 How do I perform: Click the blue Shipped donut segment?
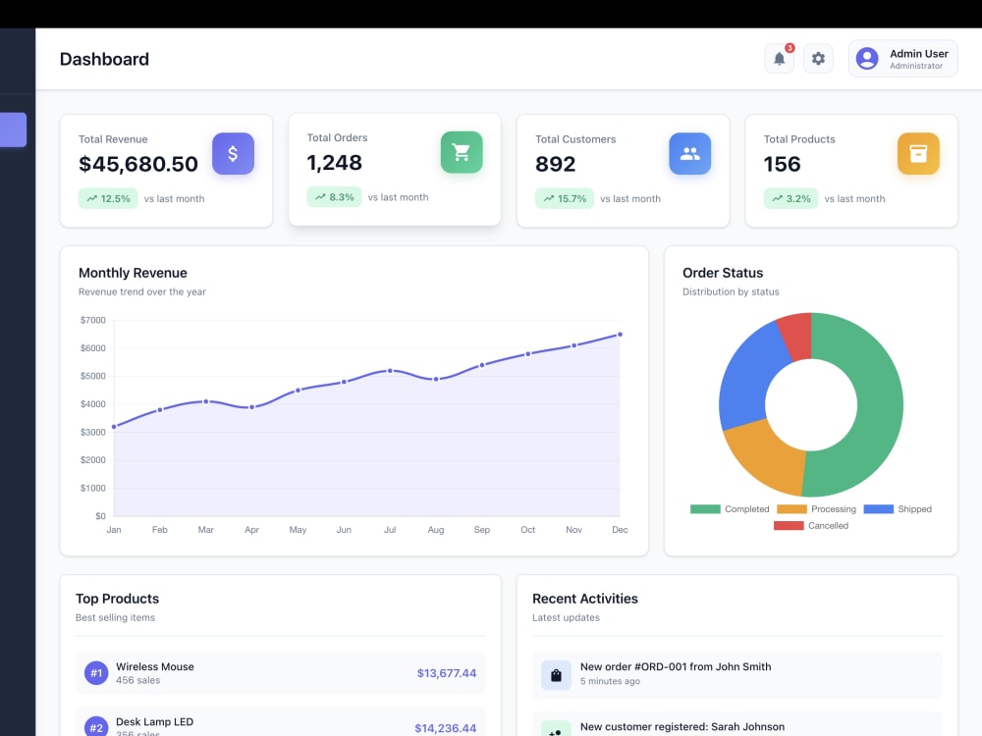749,381
